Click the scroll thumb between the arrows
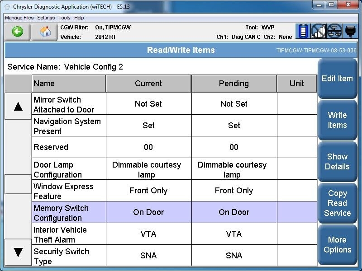The height and width of the screenshot is (271, 362). pos(18,184)
